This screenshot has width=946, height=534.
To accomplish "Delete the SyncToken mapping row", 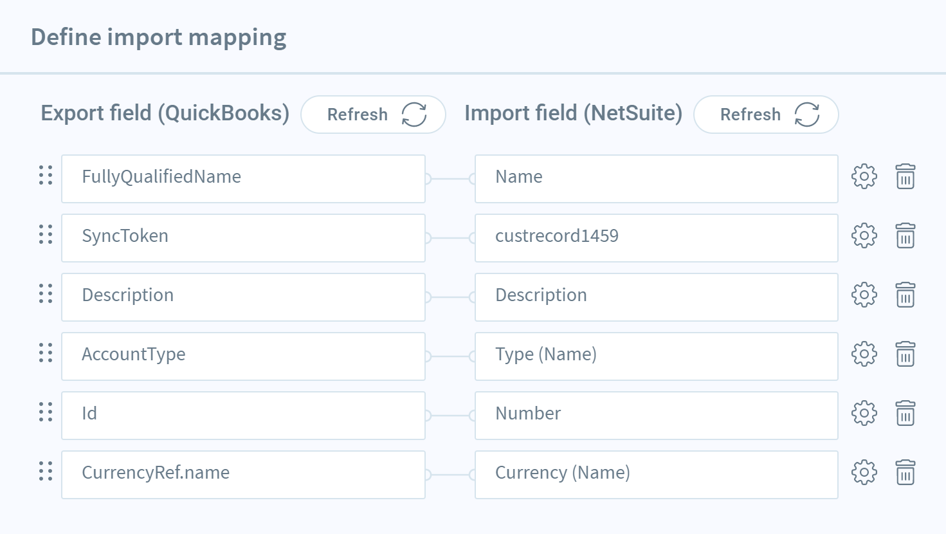I will pyautogui.click(x=905, y=235).
